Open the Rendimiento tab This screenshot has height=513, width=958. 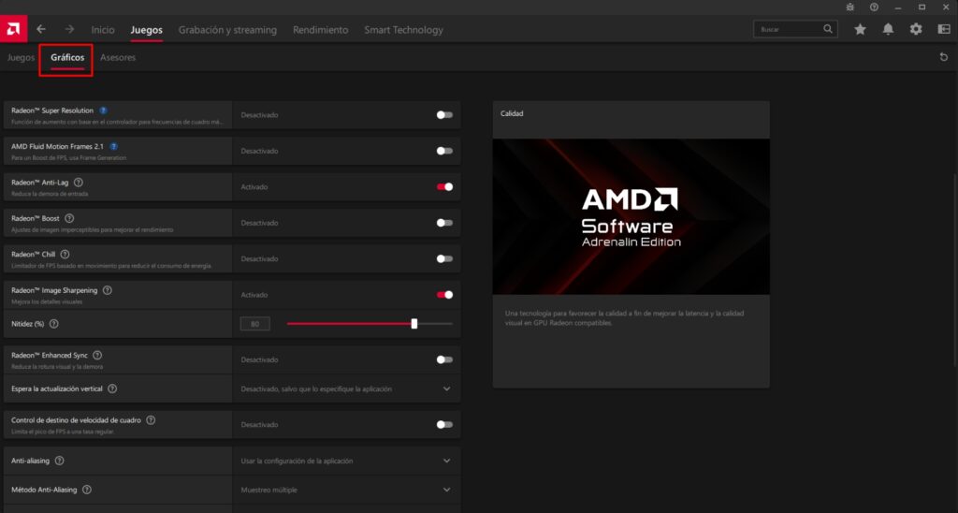[x=320, y=29]
